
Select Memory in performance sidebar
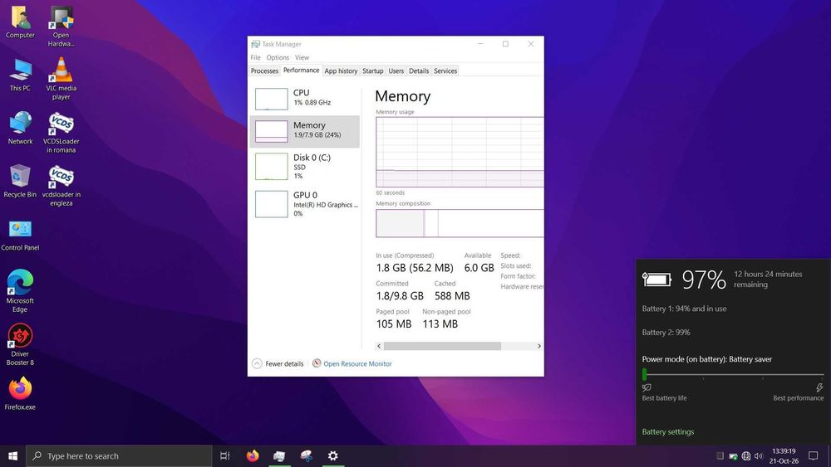(x=305, y=131)
